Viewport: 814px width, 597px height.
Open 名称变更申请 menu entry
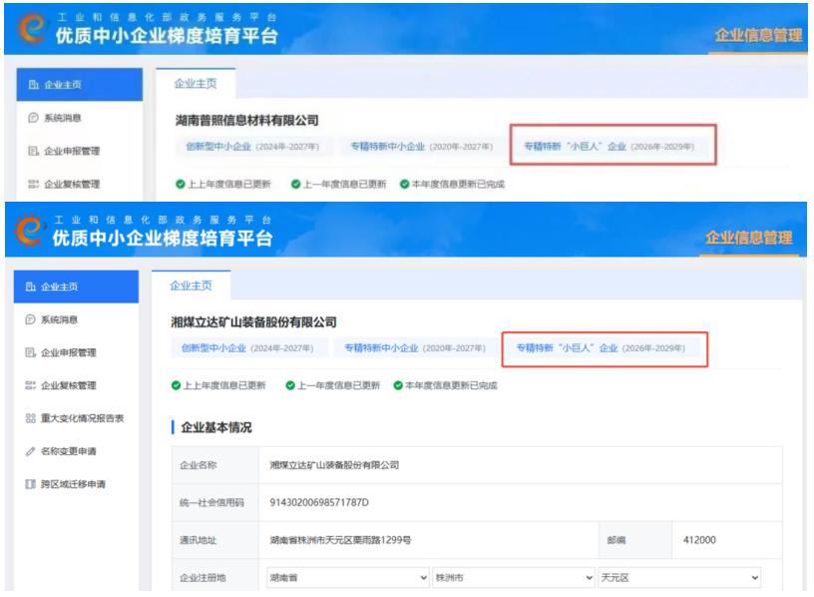[x=76, y=451]
